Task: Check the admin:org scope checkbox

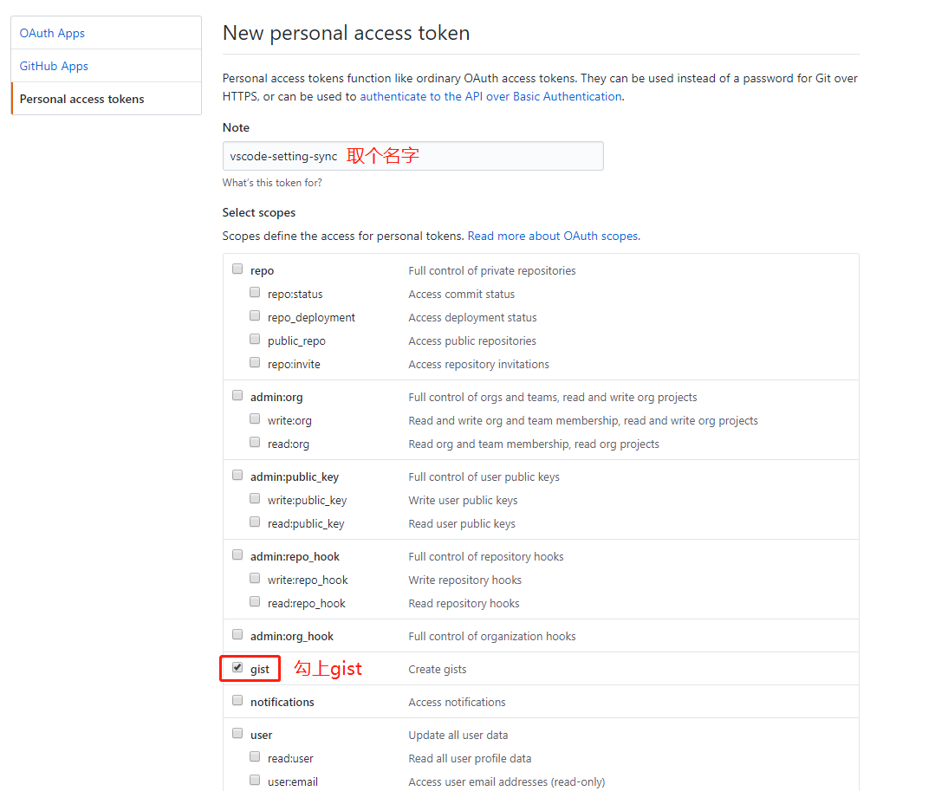Action: coord(237,395)
